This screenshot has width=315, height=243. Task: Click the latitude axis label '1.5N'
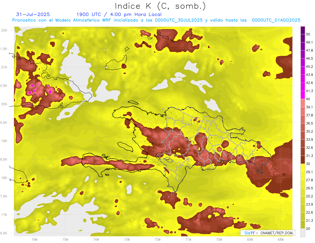[x=4, y=49]
